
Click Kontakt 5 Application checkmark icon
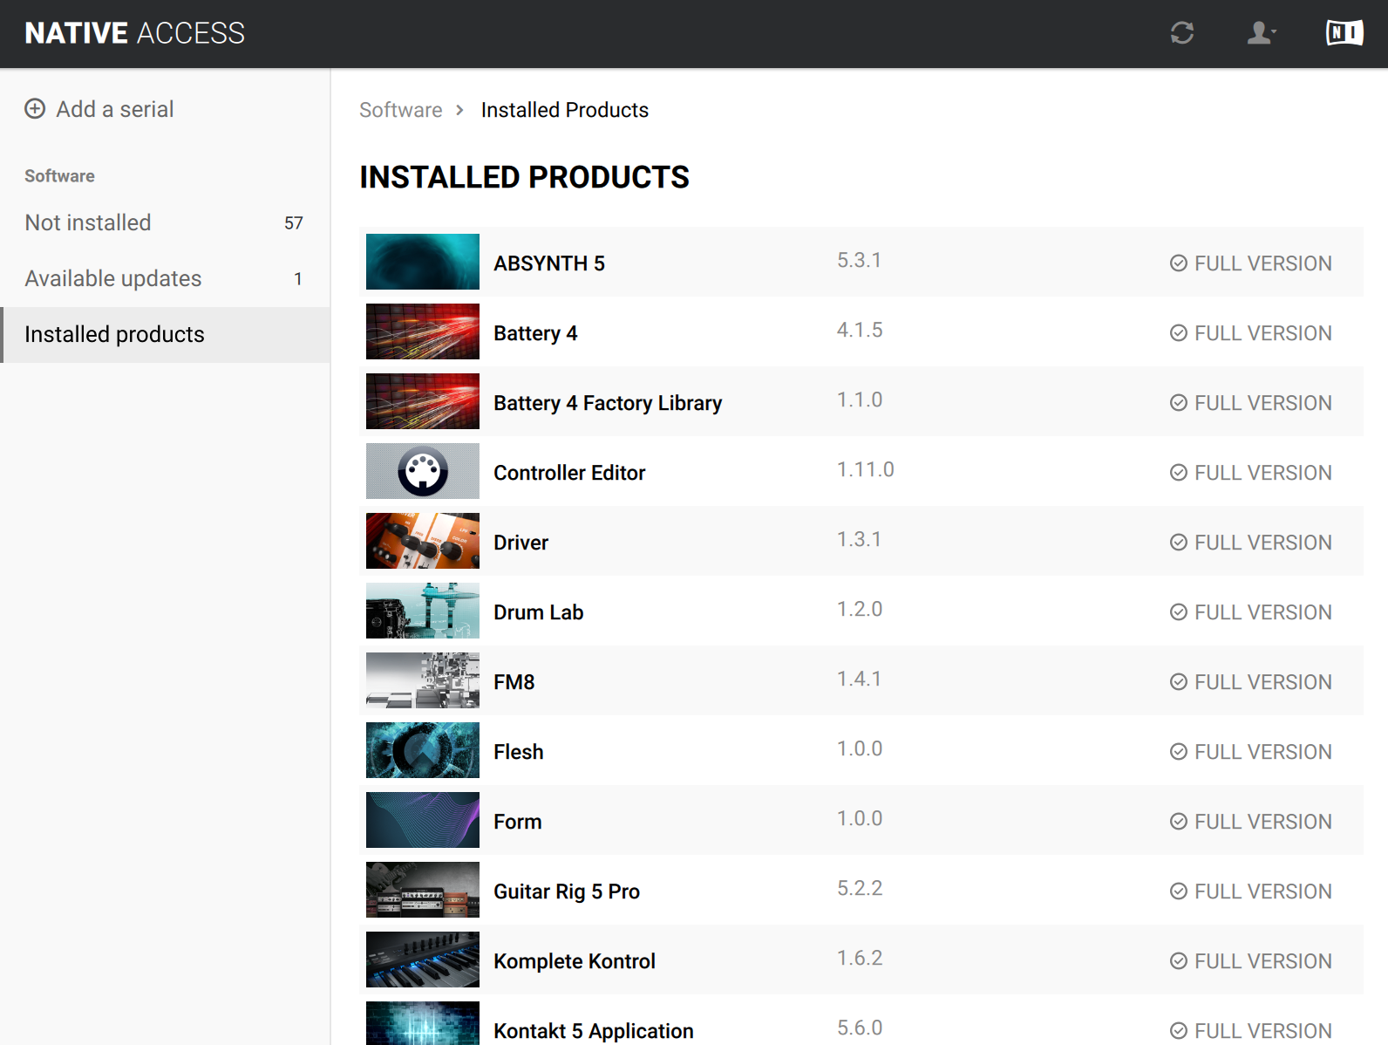pos(1179,1031)
